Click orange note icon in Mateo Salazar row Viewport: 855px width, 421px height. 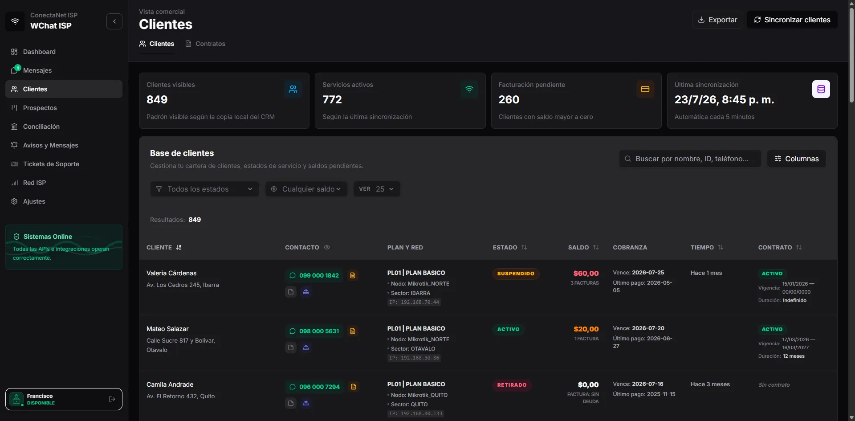click(353, 331)
